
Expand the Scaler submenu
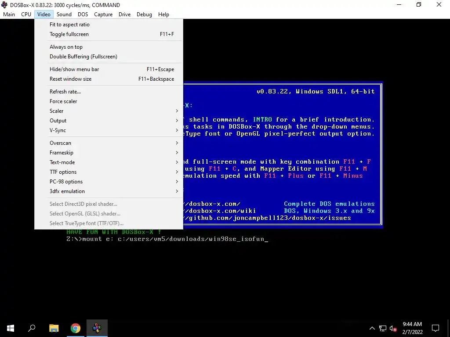coord(109,111)
